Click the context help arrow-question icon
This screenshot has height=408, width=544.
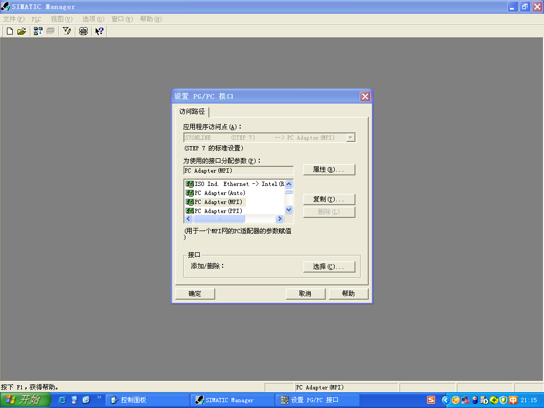tap(99, 31)
